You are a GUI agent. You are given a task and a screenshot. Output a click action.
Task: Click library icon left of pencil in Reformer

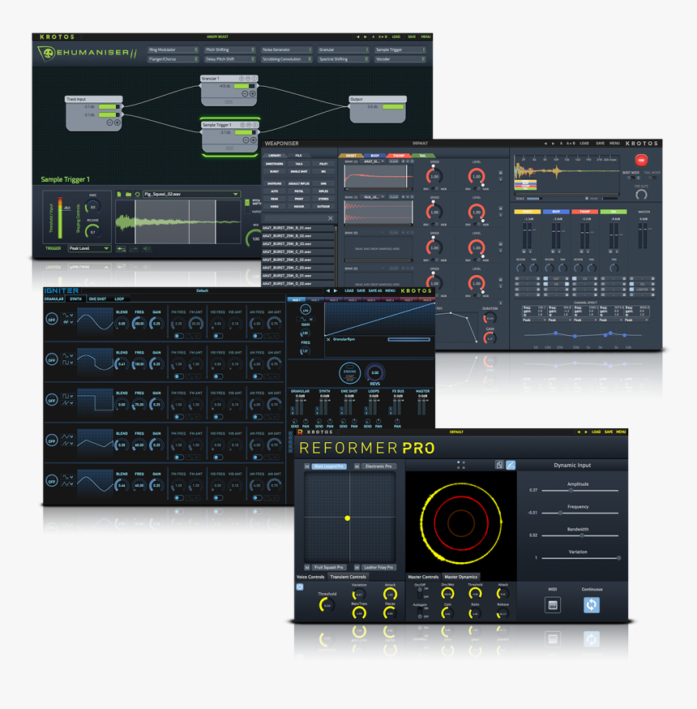tap(499, 465)
